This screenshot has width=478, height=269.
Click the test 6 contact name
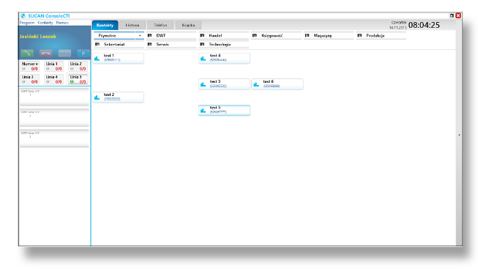tap(268, 81)
